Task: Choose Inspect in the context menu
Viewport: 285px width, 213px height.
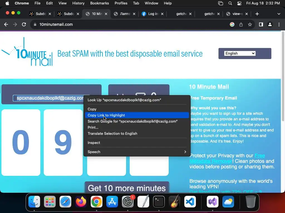Action: pos(137,143)
